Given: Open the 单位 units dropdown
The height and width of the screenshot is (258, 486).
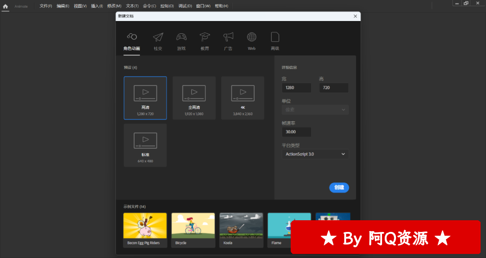Looking at the screenshot, I should coord(315,110).
